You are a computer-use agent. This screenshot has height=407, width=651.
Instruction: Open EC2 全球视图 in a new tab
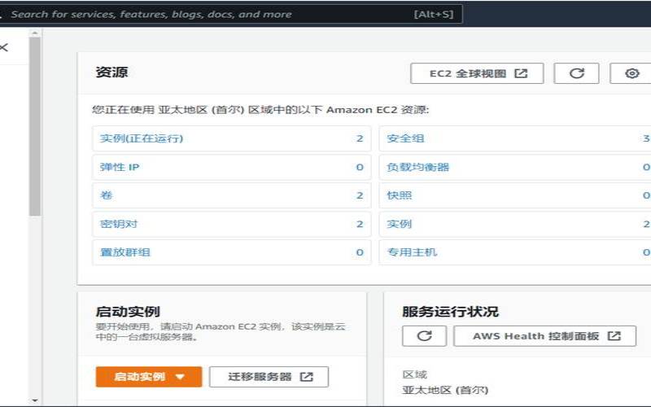click(x=477, y=73)
